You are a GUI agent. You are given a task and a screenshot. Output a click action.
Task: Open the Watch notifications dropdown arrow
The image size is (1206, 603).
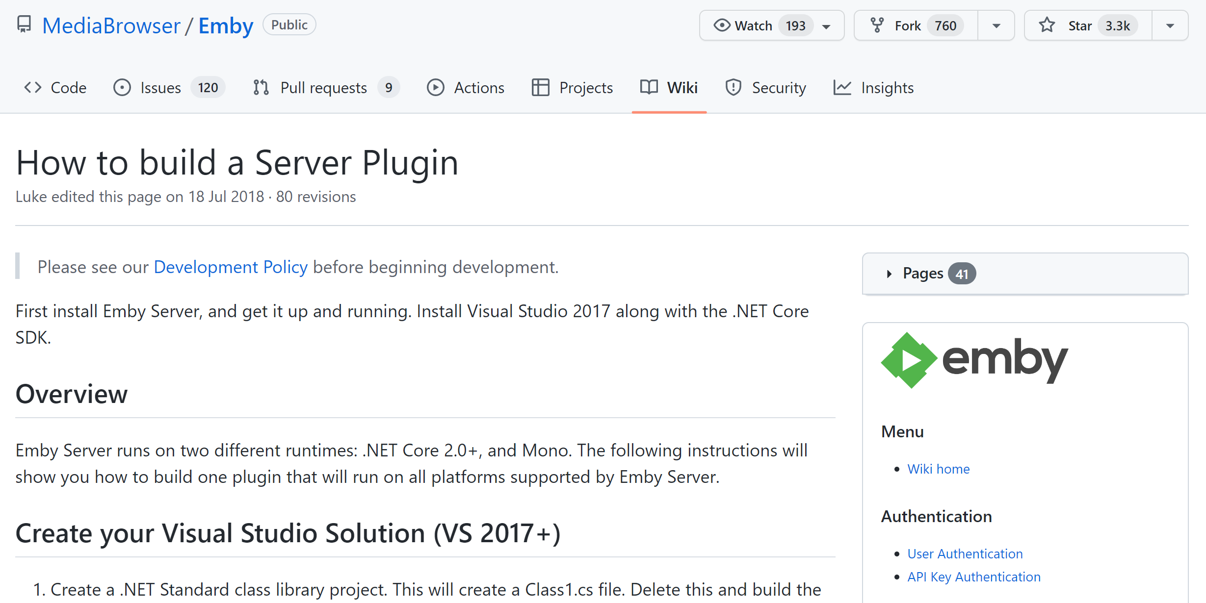point(827,26)
